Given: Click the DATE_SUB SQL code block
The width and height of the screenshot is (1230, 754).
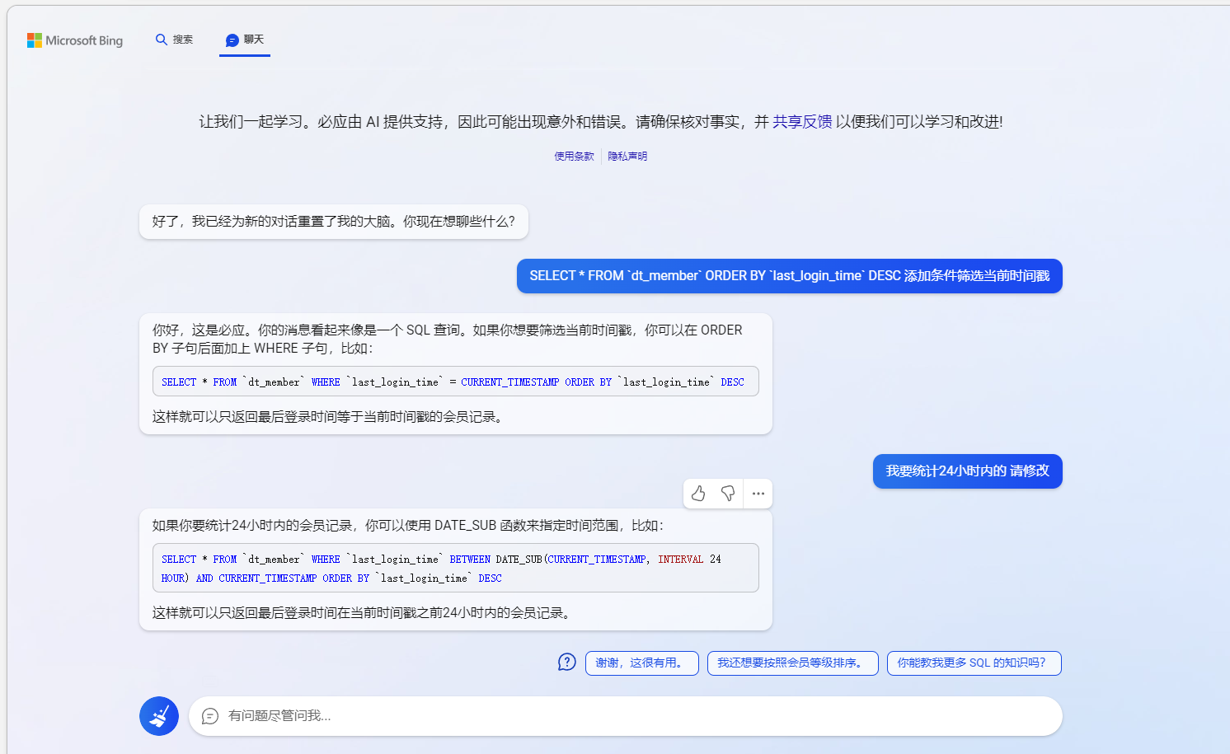Looking at the screenshot, I should [x=456, y=568].
